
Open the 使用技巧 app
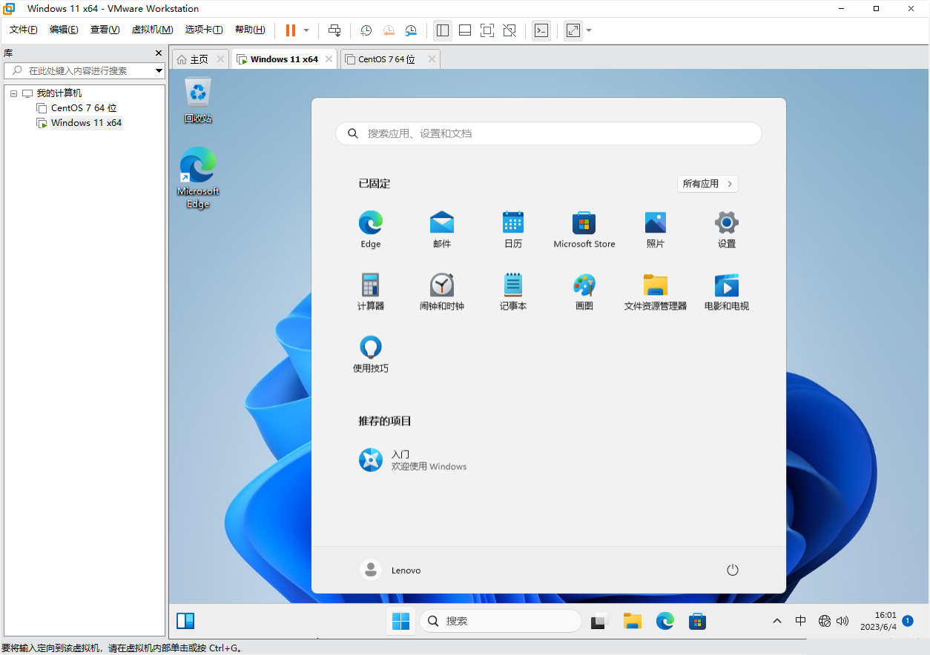371,353
